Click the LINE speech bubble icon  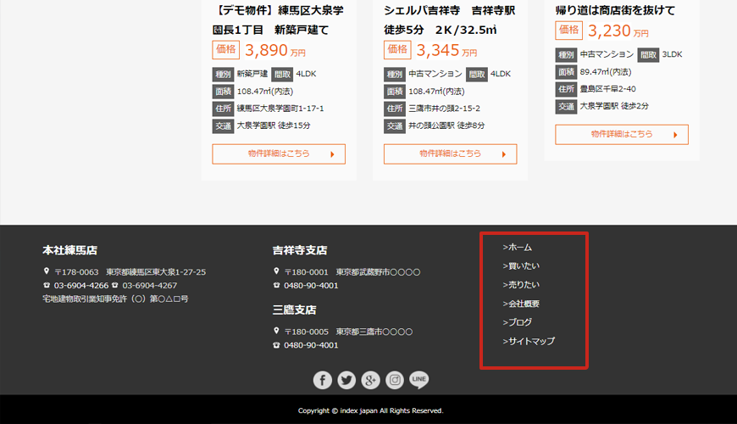click(x=419, y=380)
